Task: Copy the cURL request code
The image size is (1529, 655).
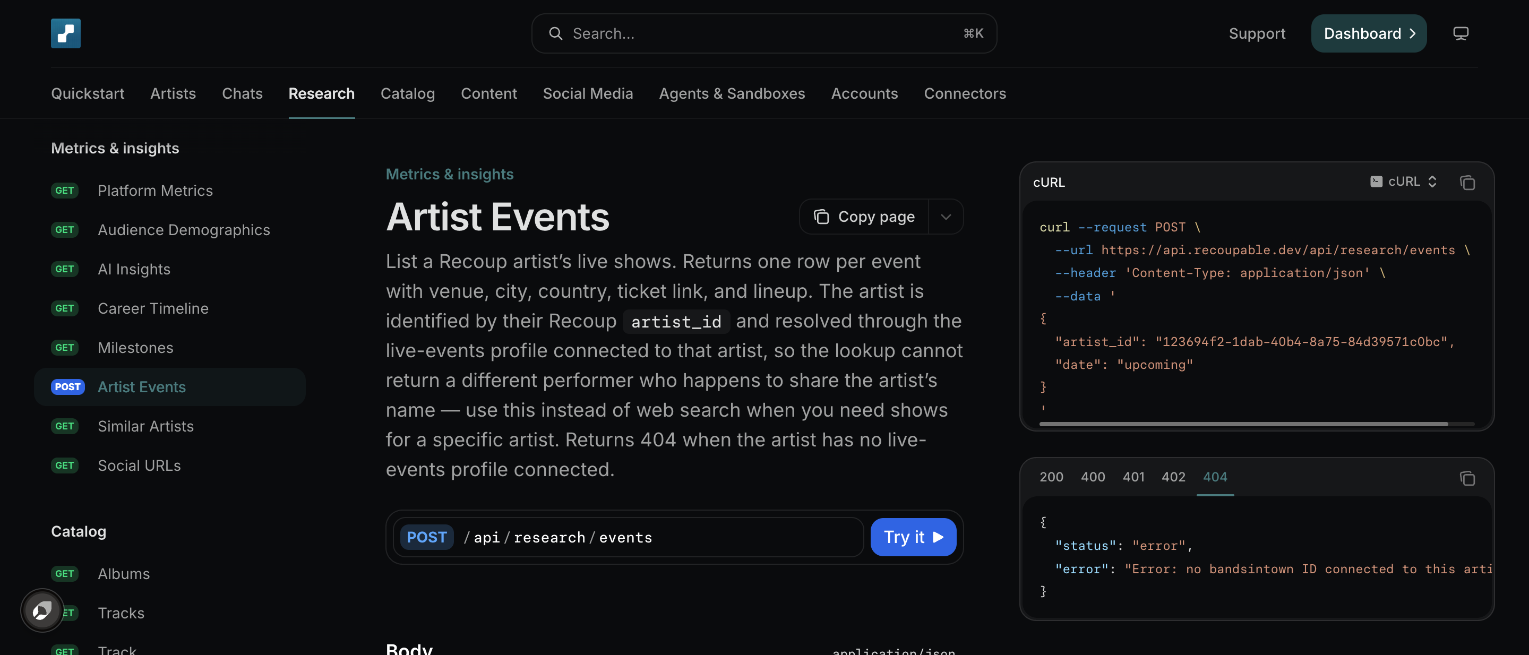Action: 1467,182
